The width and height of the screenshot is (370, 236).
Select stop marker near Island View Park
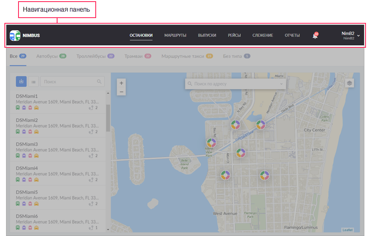tap(212, 143)
